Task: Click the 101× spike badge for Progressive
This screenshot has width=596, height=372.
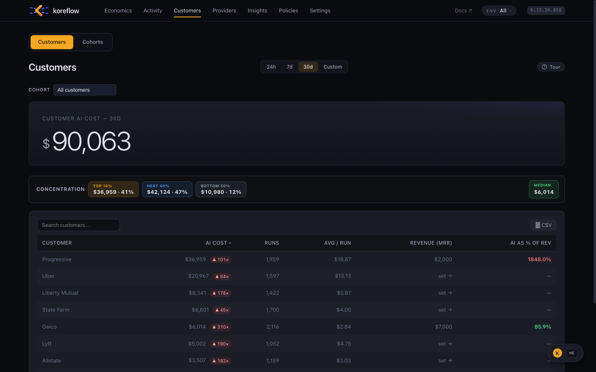Action: pos(220,260)
